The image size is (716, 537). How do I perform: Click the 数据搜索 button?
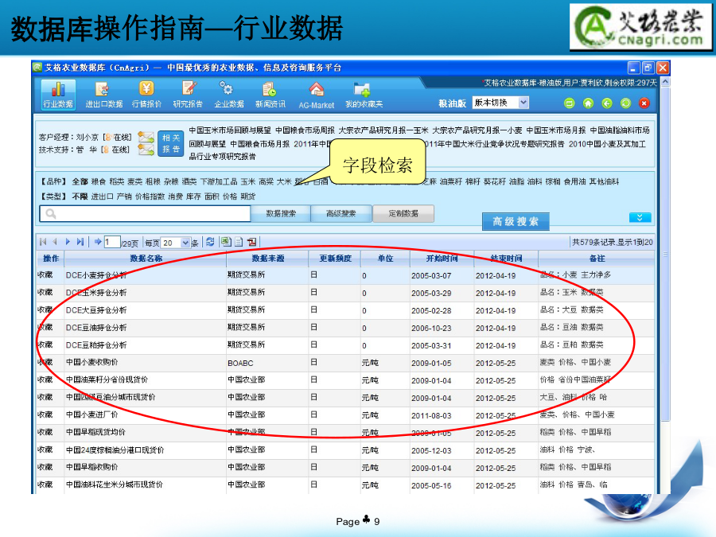(281, 213)
